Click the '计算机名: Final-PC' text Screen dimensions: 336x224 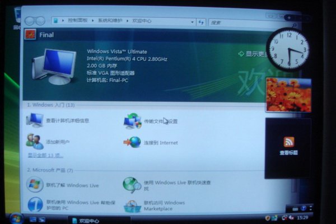coord(108,81)
